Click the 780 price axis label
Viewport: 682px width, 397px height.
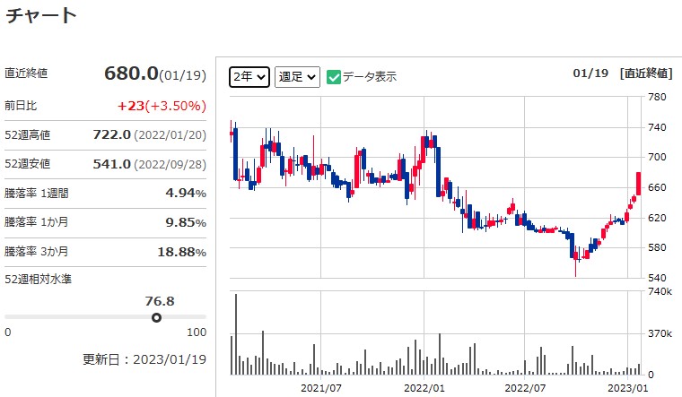tap(657, 97)
